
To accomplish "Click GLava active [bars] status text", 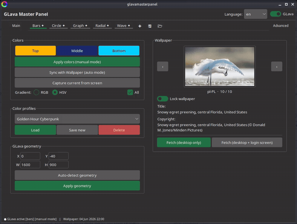I will pyautogui.click(x=32, y=219).
